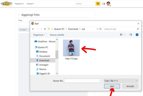This screenshot has height=96, width=143.
Task: Open the view options dropdown arrow
Action: 125,35
